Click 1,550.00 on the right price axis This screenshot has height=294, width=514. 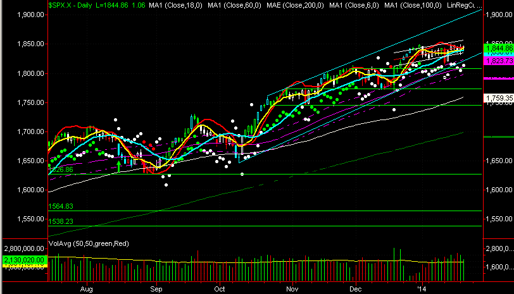tap(499, 219)
